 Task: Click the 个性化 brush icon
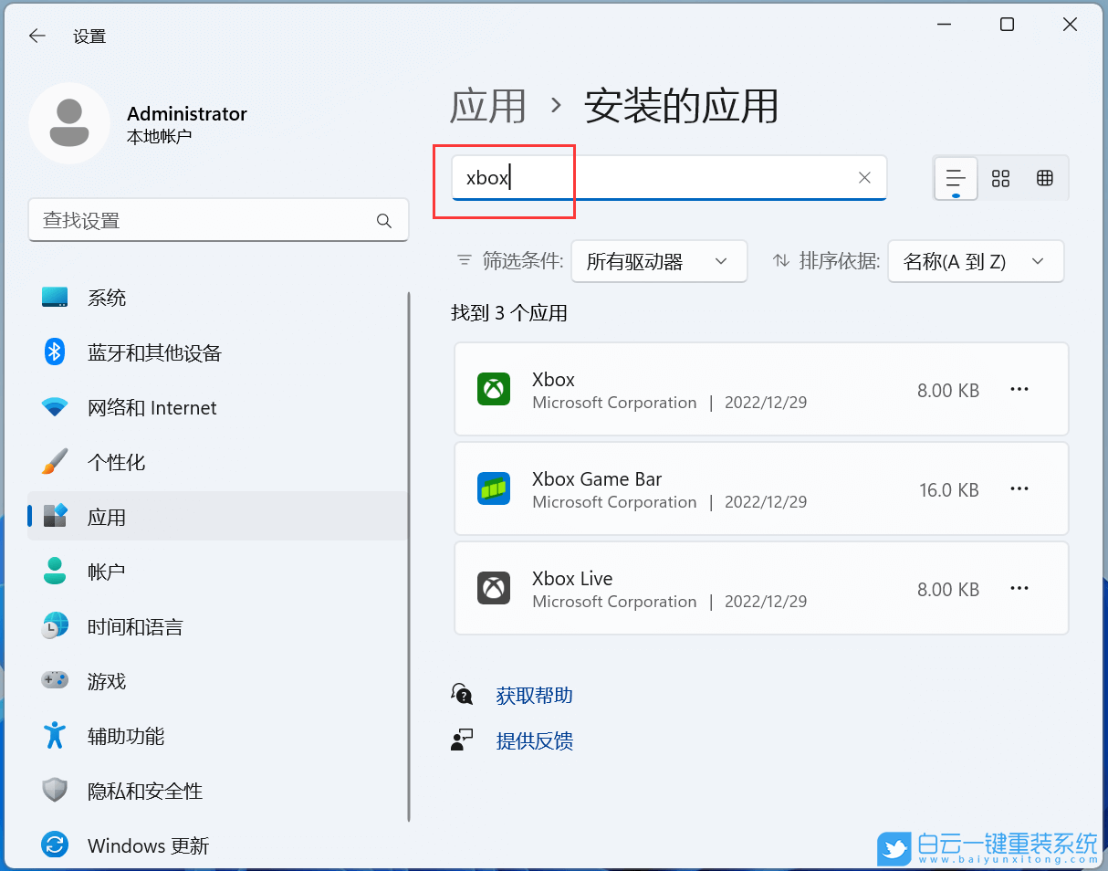55,462
